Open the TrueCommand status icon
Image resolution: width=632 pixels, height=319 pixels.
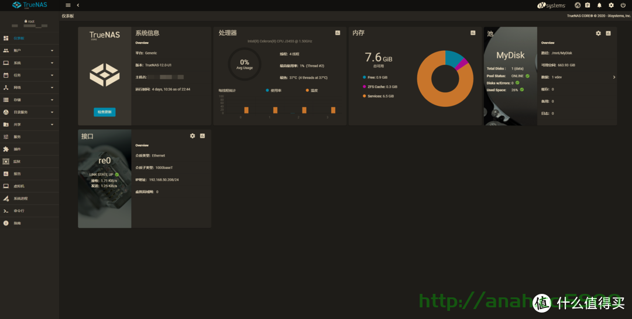(577, 5)
